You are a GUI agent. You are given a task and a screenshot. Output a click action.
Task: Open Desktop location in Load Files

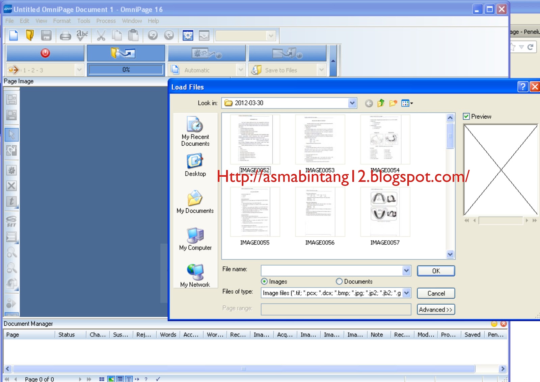[x=195, y=165]
